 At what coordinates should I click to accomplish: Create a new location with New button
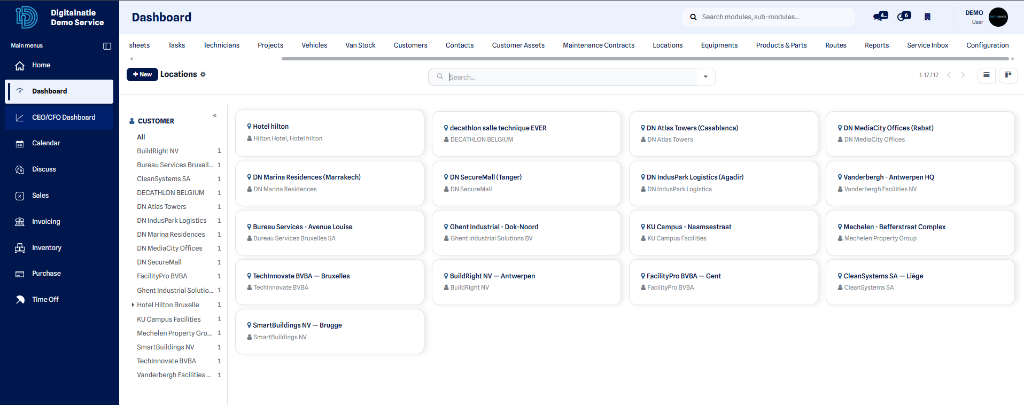(x=142, y=74)
